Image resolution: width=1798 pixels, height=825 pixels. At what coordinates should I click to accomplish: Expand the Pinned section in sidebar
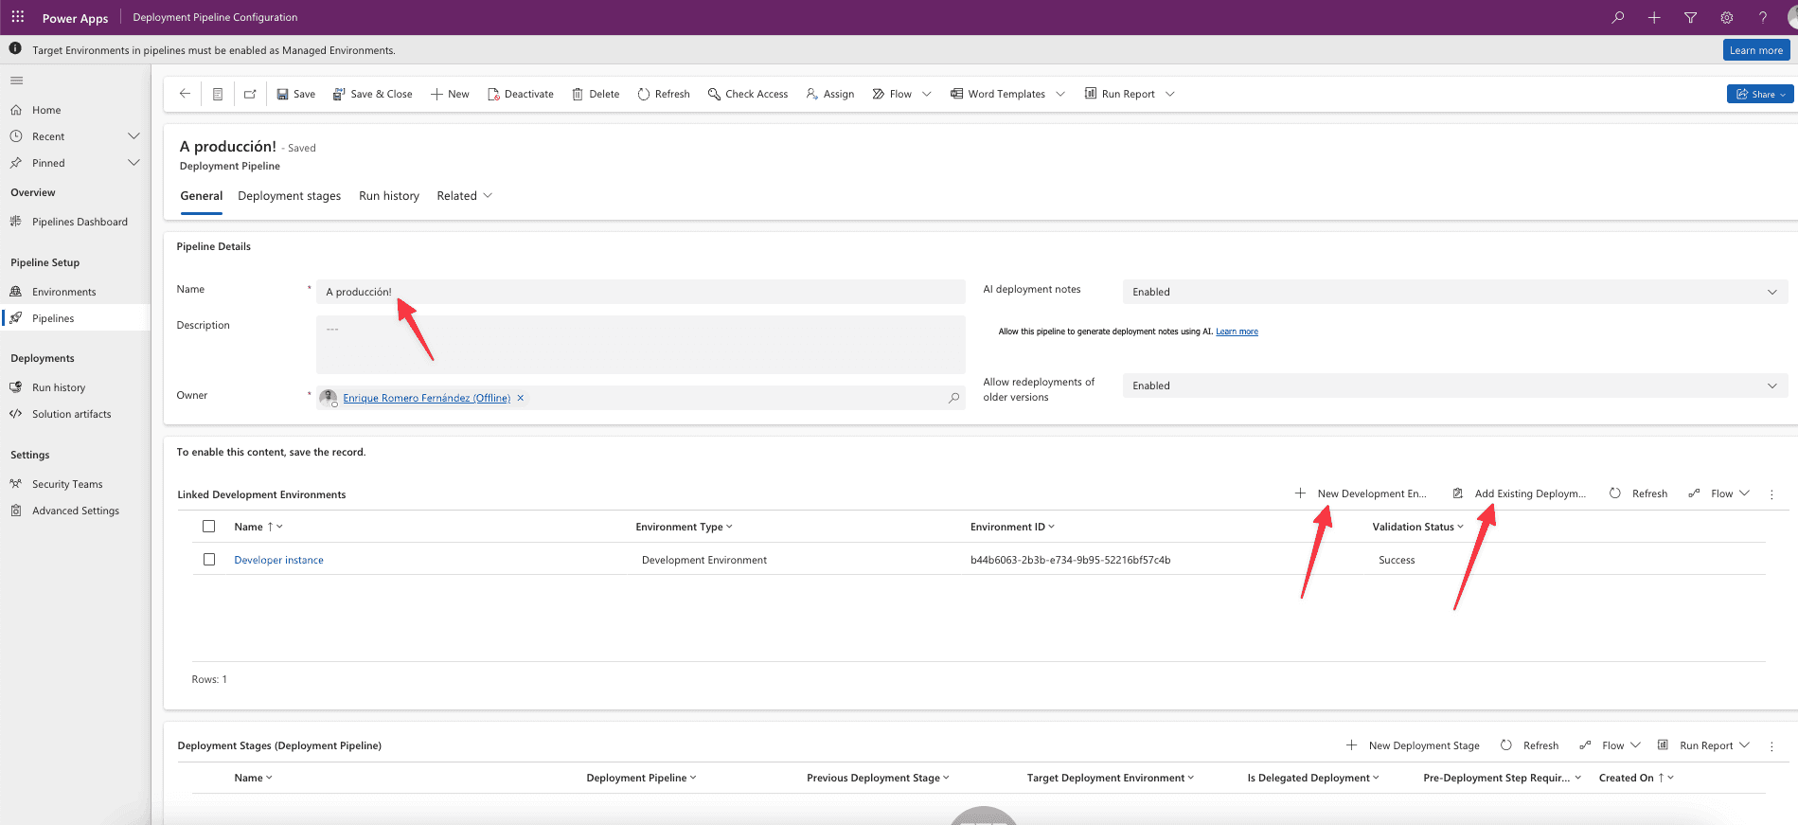tap(134, 163)
